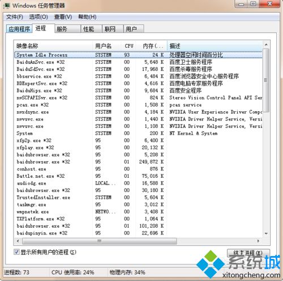The height and width of the screenshot is (281, 283).
Task: Toggle 显示所有用户的进程 checkbox
Action: [16, 252]
